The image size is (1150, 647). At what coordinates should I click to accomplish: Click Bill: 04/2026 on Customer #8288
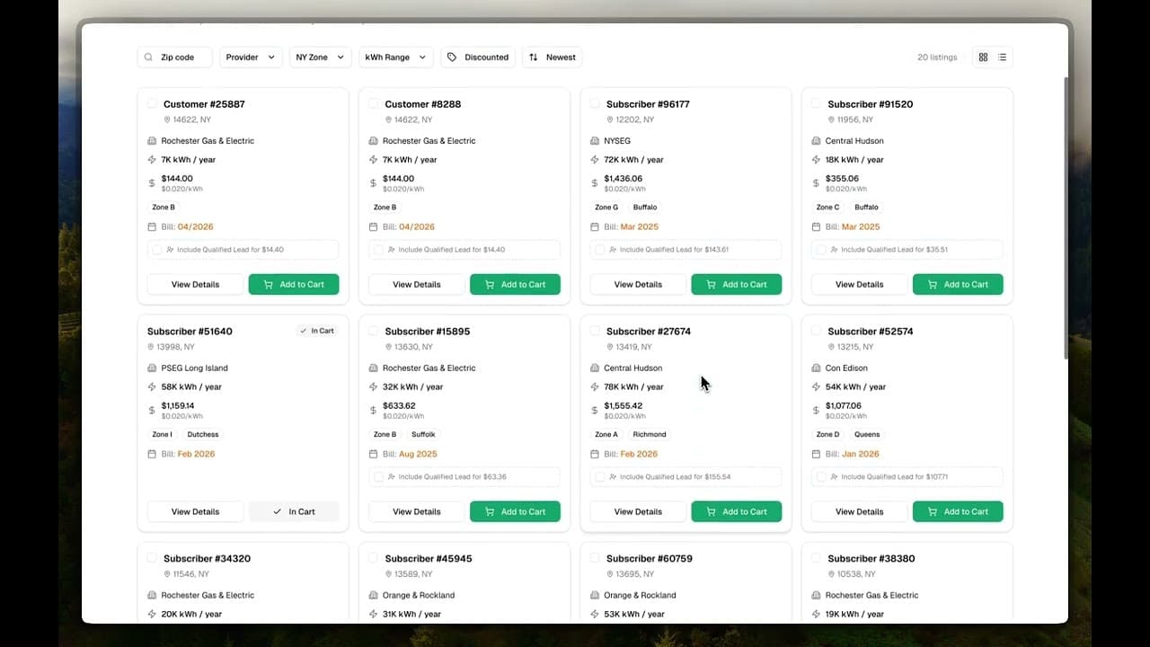click(x=409, y=227)
